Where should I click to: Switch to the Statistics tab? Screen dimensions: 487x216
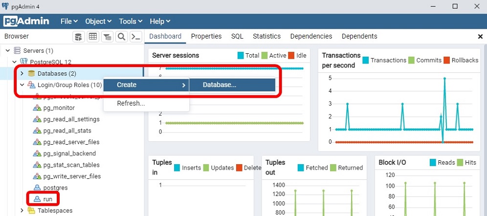(267, 36)
